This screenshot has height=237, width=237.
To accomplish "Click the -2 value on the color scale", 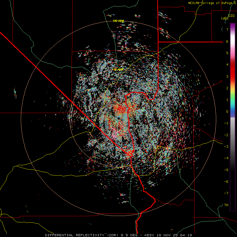I will point(226,135).
